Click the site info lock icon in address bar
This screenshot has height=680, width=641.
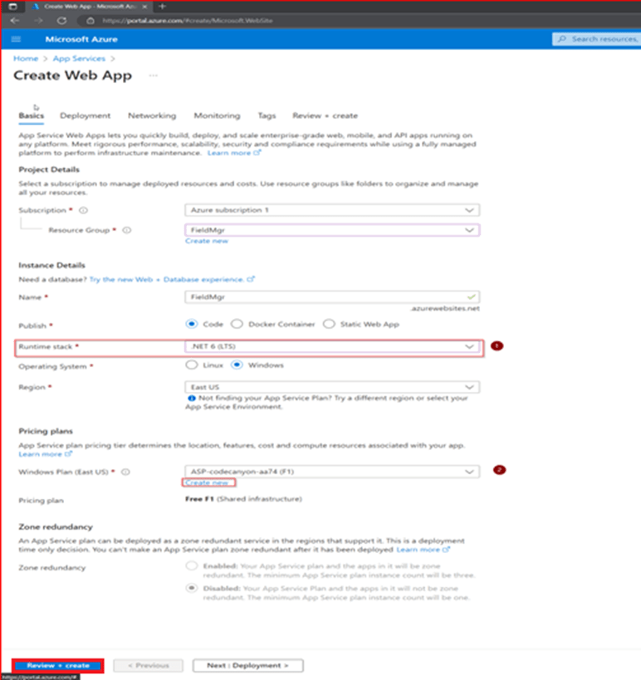coord(91,21)
